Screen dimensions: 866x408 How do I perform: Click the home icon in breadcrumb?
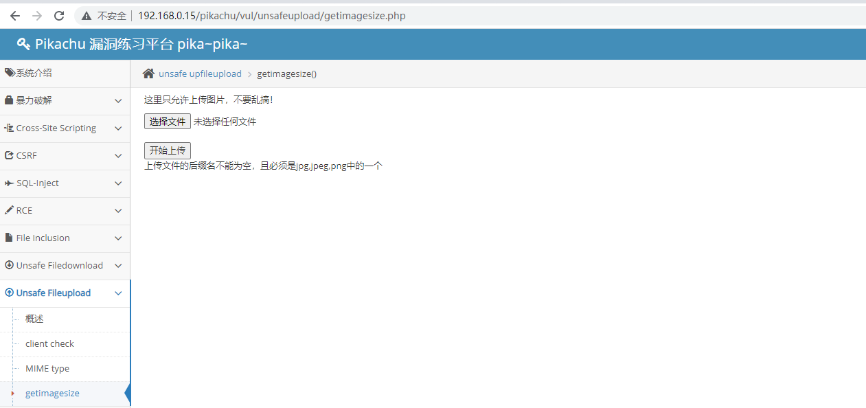pyautogui.click(x=148, y=73)
